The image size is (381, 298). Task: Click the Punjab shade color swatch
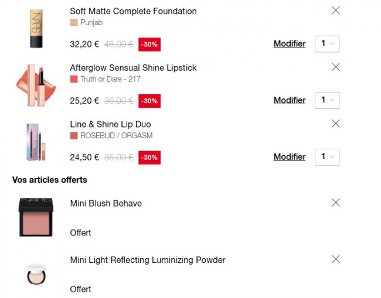pos(74,22)
